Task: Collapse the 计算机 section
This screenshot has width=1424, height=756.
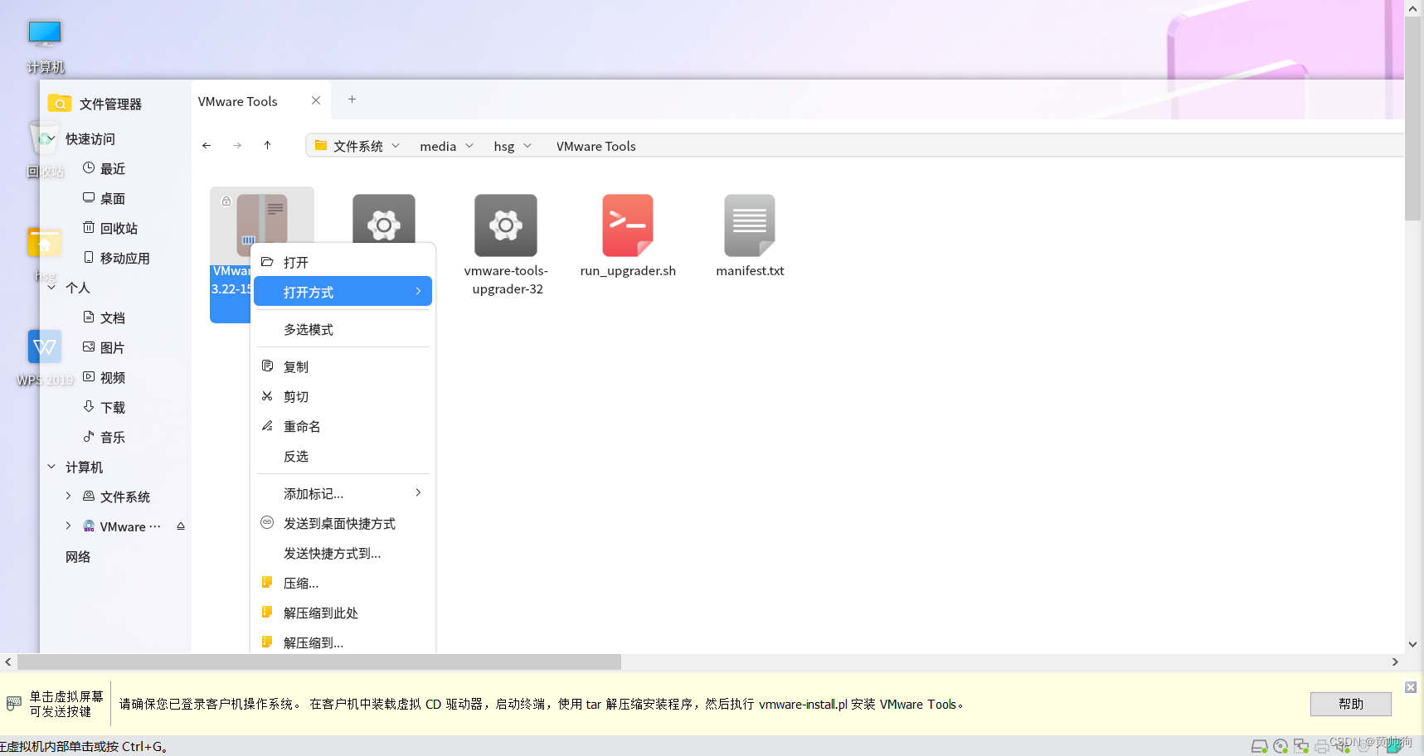Action: click(x=51, y=467)
